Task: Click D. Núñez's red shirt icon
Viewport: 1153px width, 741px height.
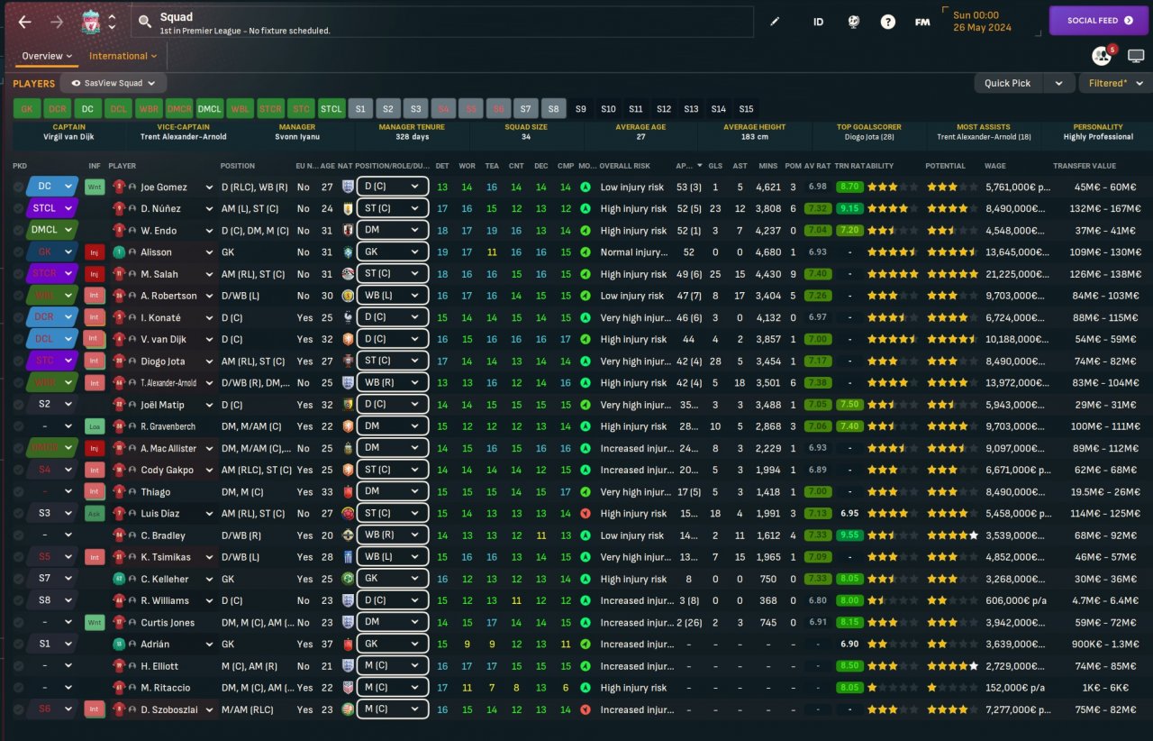Action: [x=118, y=209]
